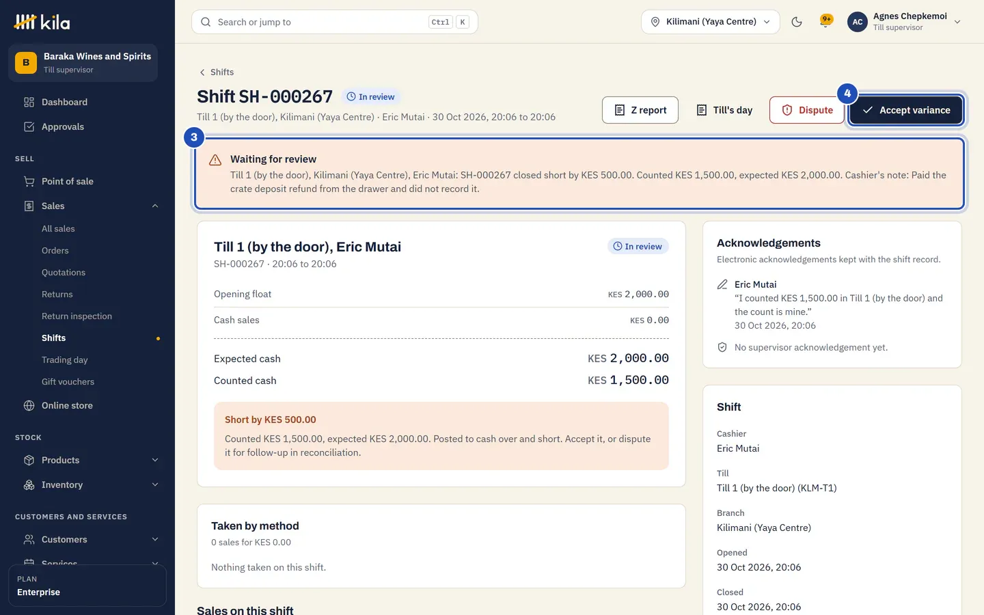Toggle dark mode moon icon
This screenshot has width=984, height=615.
click(x=797, y=22)
